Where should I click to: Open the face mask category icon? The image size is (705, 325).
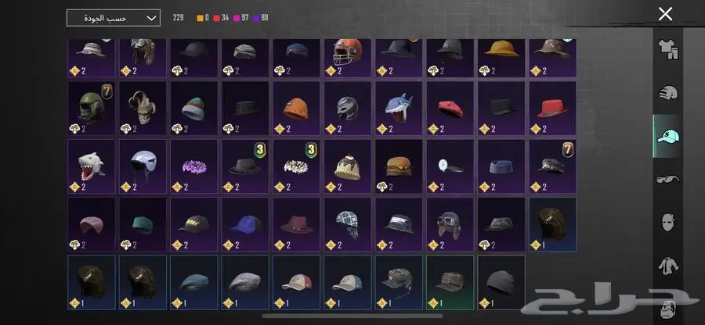point(668,222)
